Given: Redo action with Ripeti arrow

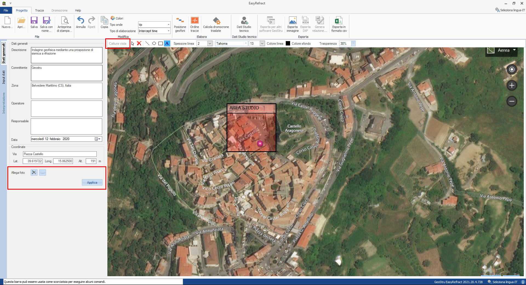Looking at the screenshot, I should pyautogui.click(x=92, y=22).
